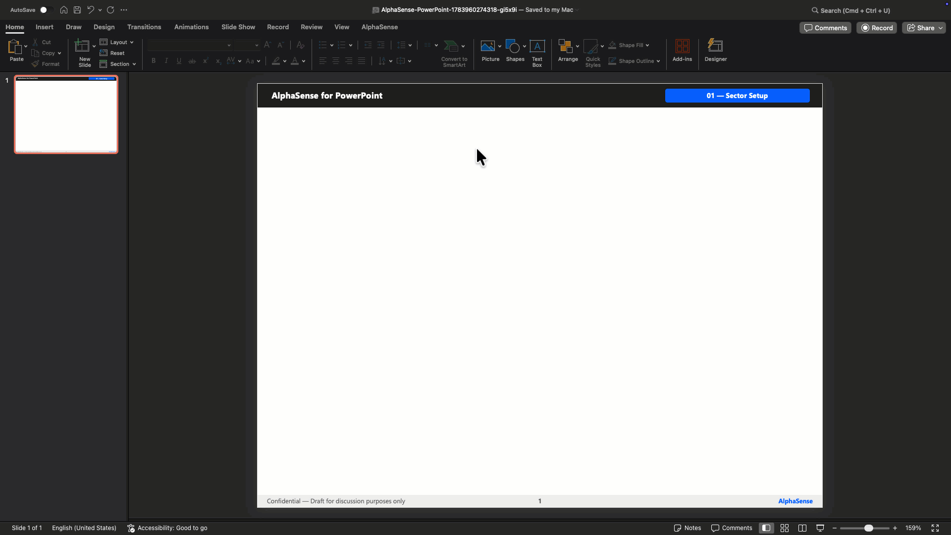Viewport: 951px width, 535px height.
Task: Open the title bar ellipsis menu
Action: 124,10
